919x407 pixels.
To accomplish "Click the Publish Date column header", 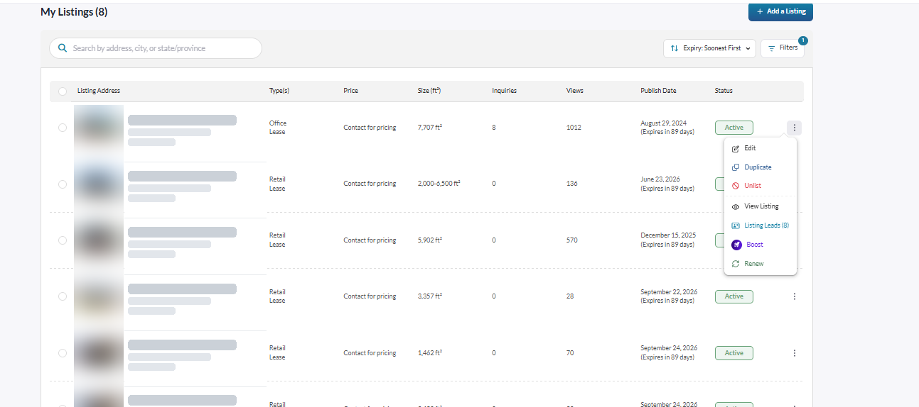I will [x=659, y=91].
